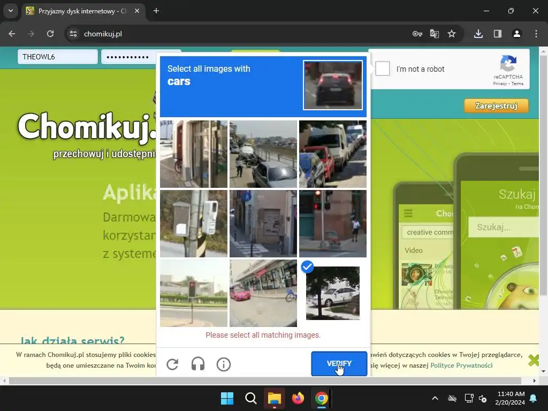
Task: Click the vertical scrollbar down arrow
Action: click(544, 371)
